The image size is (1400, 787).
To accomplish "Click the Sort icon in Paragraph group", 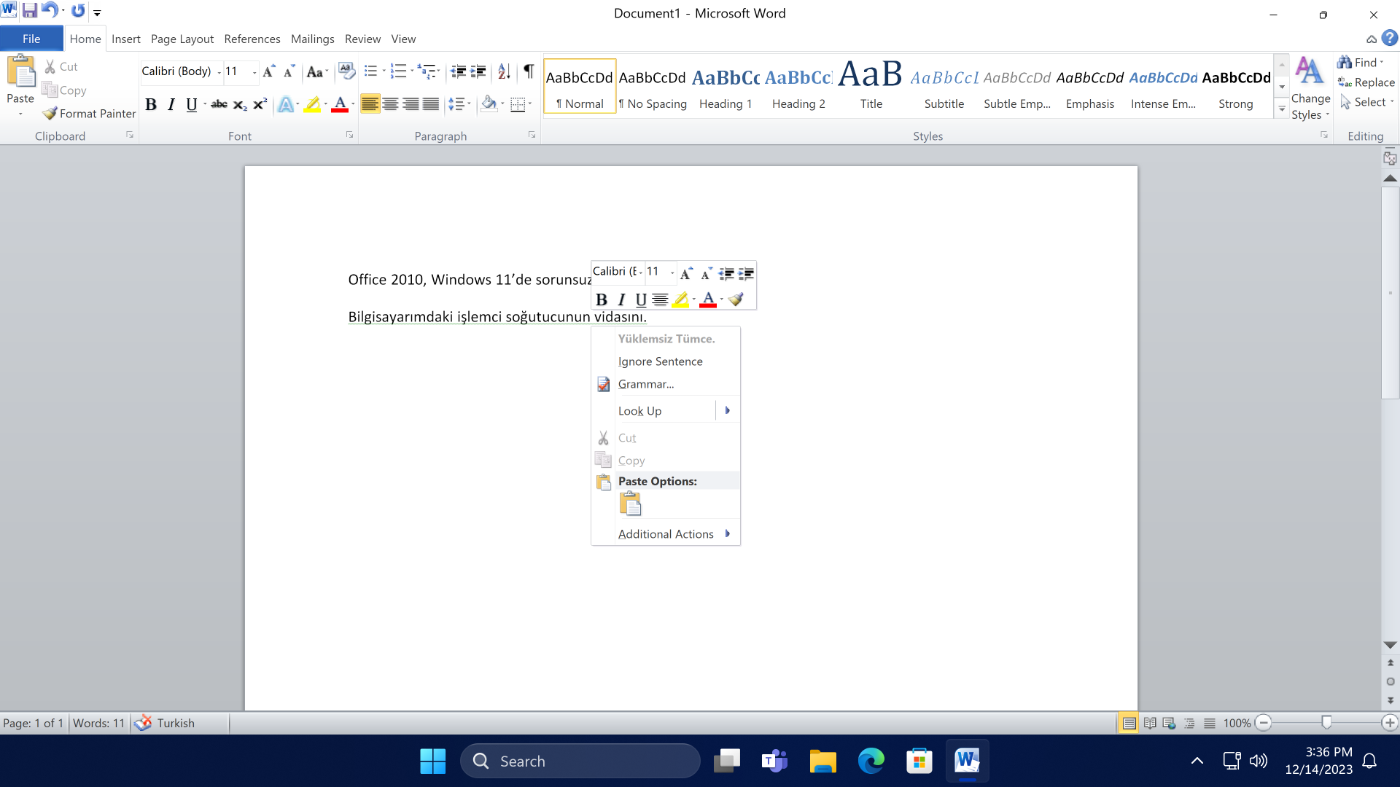I will pos(504,71).
